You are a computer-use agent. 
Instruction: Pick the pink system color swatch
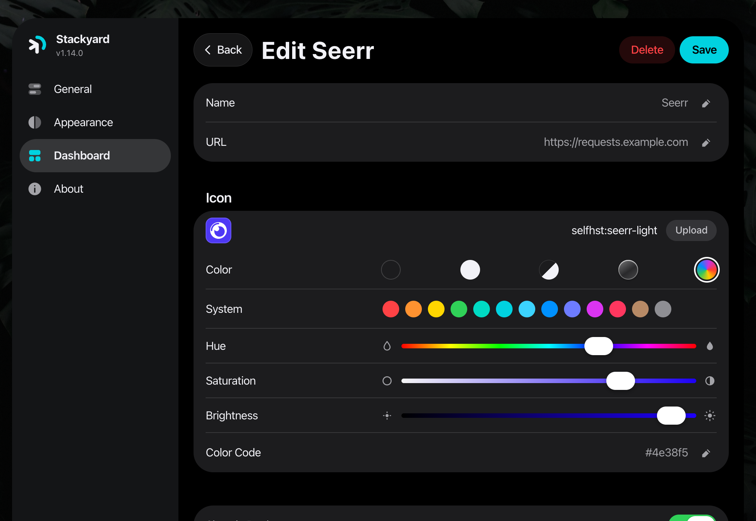click(x=618, y=309)
